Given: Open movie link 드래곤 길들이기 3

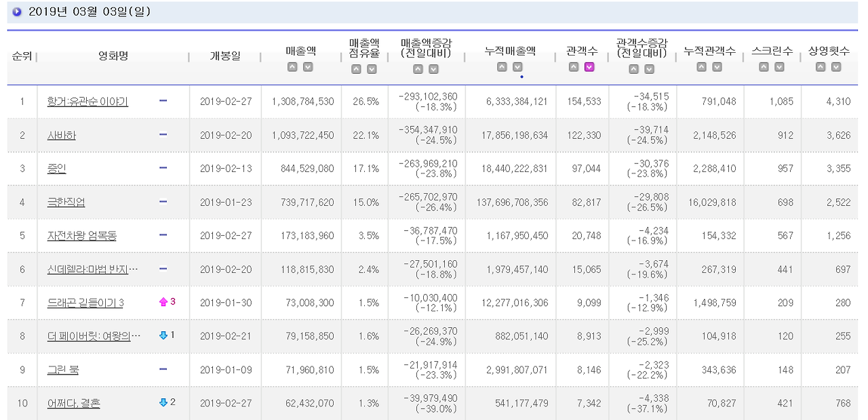Looking at the screenshot, I should tap(85, 303).
